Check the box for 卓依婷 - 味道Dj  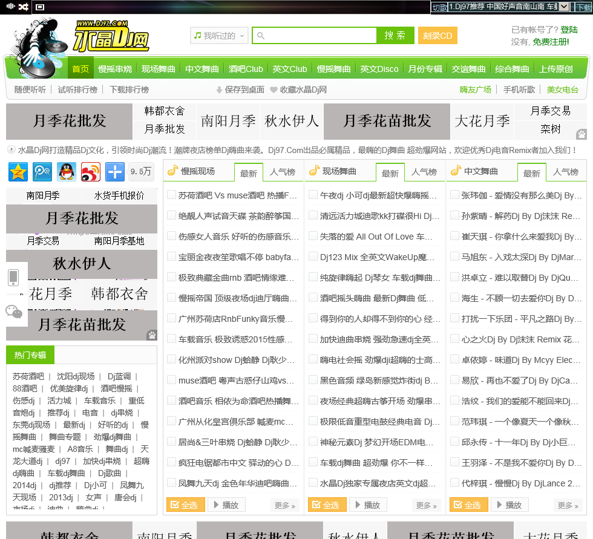(455, 359)
